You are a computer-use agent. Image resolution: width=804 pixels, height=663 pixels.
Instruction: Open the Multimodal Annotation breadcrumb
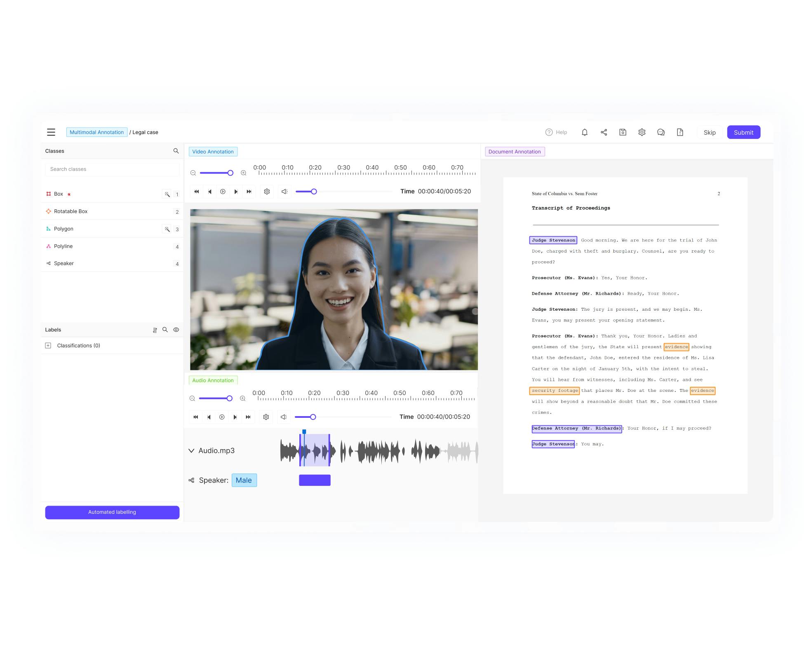click(x=97, y=132)
